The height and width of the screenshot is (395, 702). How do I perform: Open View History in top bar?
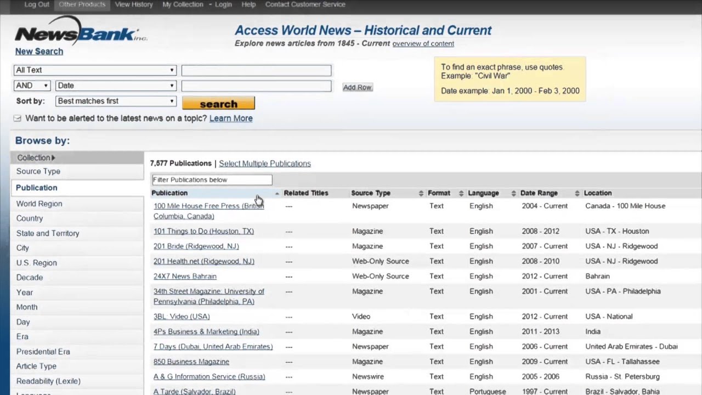pyautogui.click(x=134, y=4)
